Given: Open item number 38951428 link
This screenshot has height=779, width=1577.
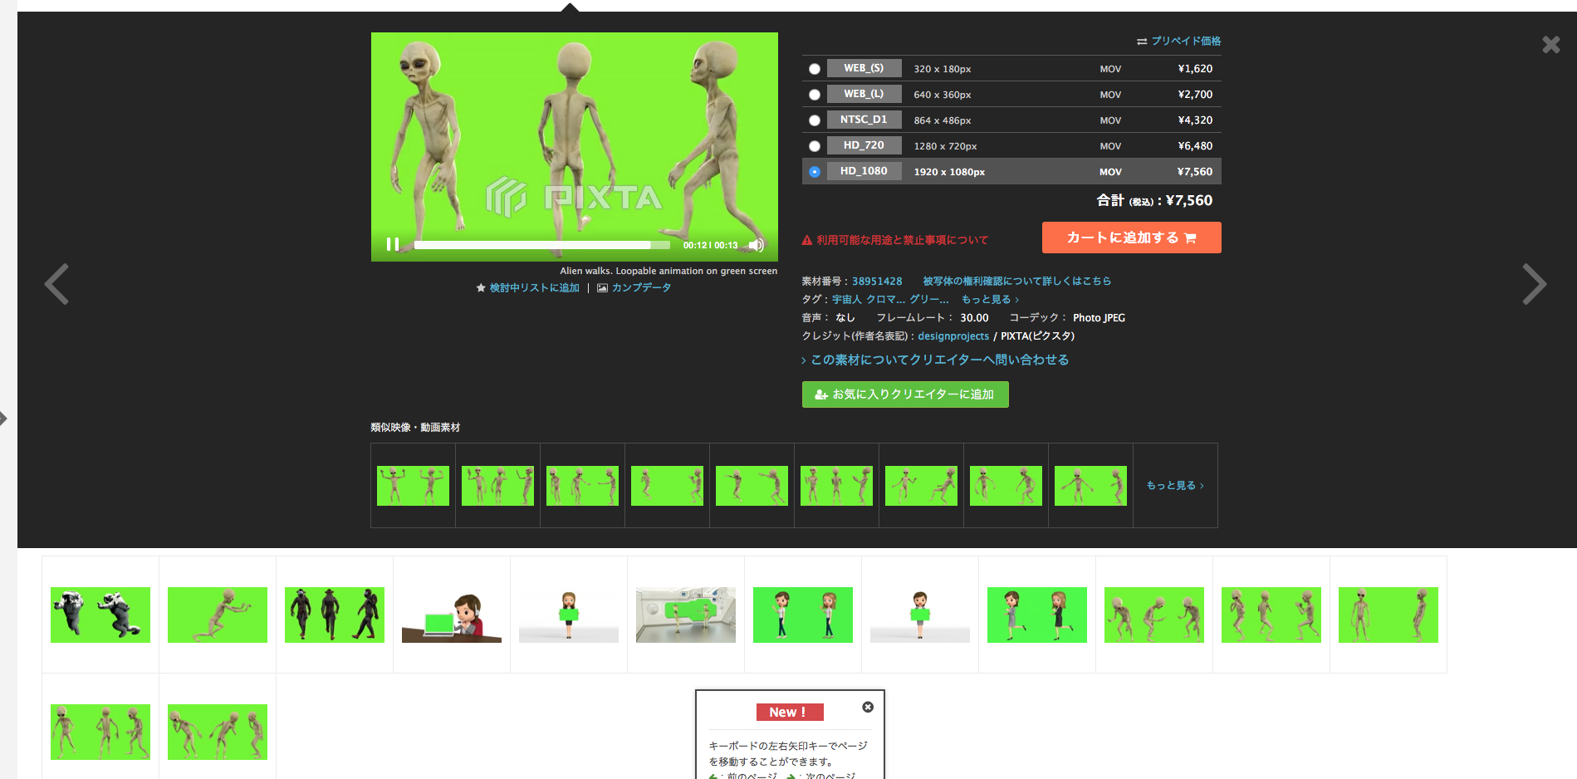Looking at the screenshot, I should 877,282.
